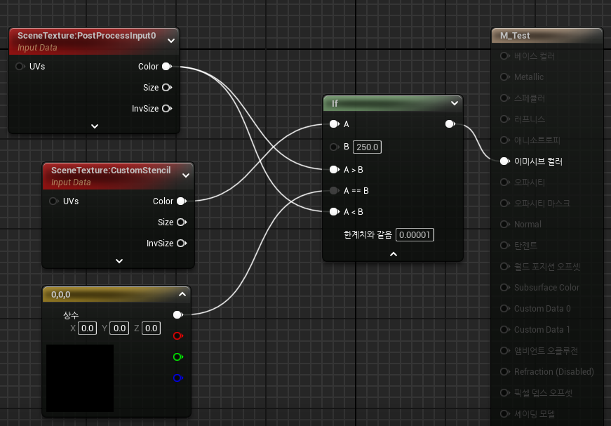Click the 앰비언트 오클루전 input pin
611x426 pixels.
pyautogui.click(x=505, y=350)
